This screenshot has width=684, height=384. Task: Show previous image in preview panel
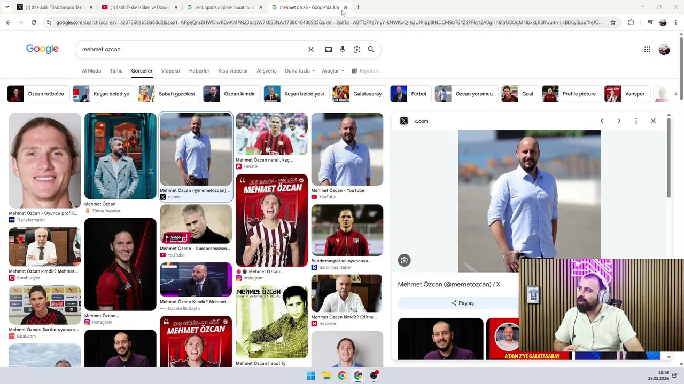(602, 121)
